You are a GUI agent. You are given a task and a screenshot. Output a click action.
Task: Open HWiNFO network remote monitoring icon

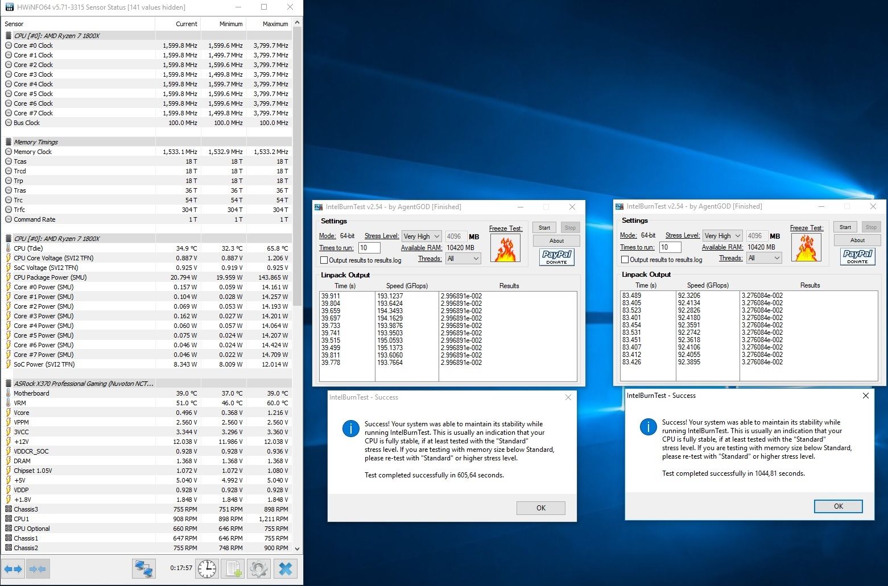pos(144,568)
